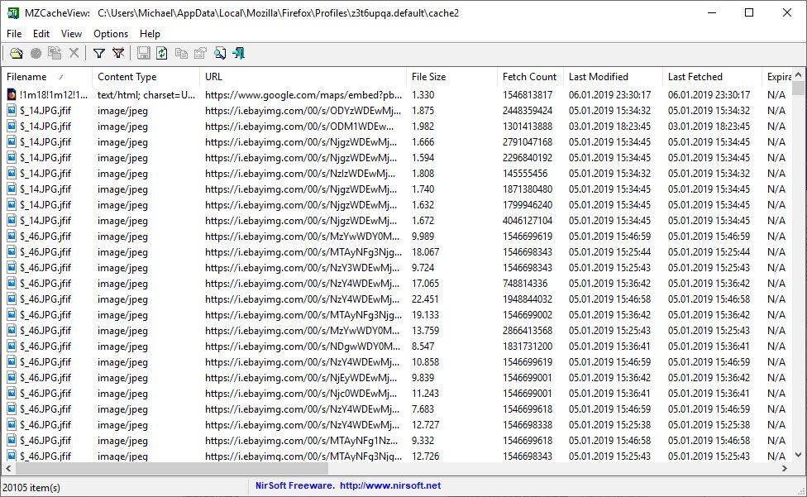
Task: Select the fetch count 2448359424
Action: pyautogui.click(x=528, y=111)
